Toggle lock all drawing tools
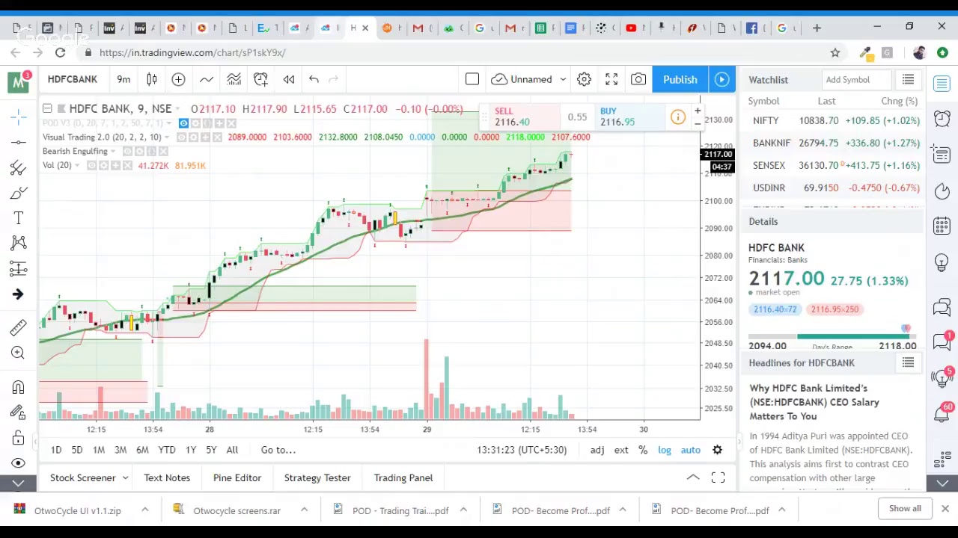958x538 pixels. (x=19, y=438)
